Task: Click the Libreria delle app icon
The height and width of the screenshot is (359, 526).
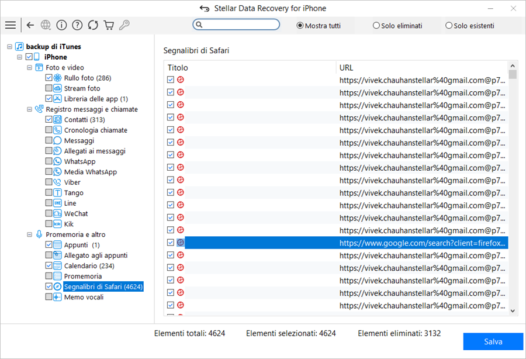Action: (58, 99)
